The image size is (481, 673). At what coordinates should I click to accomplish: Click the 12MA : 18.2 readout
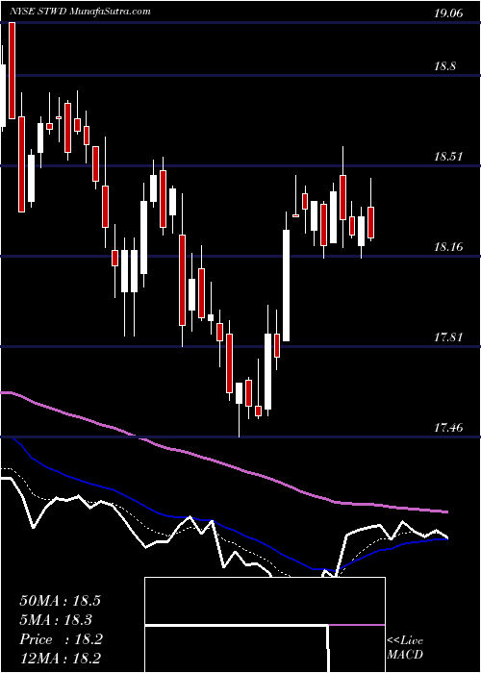click(x=60, y=659)
